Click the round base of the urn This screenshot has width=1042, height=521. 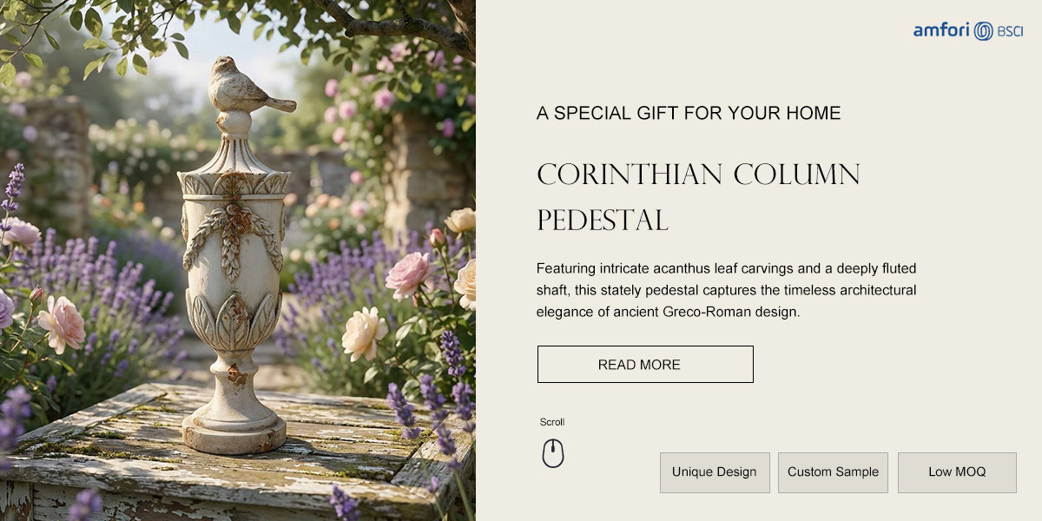234,432
